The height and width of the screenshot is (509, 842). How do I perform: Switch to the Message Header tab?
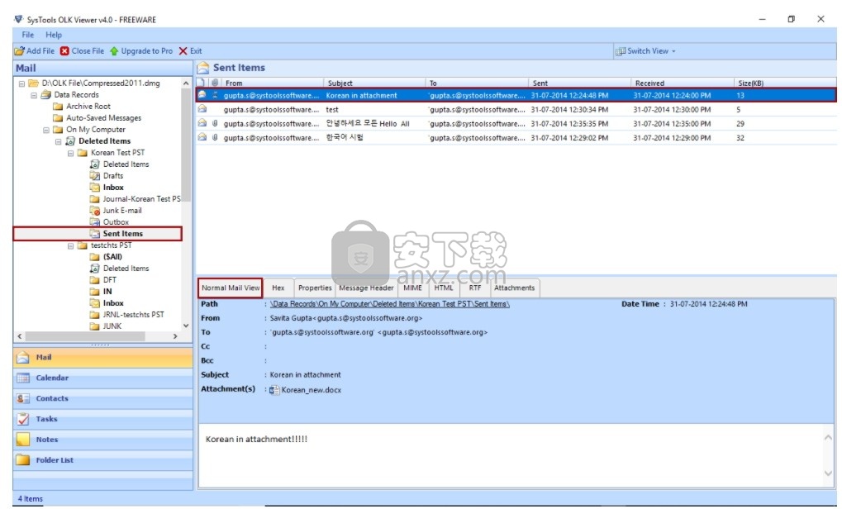pos(366,288)
